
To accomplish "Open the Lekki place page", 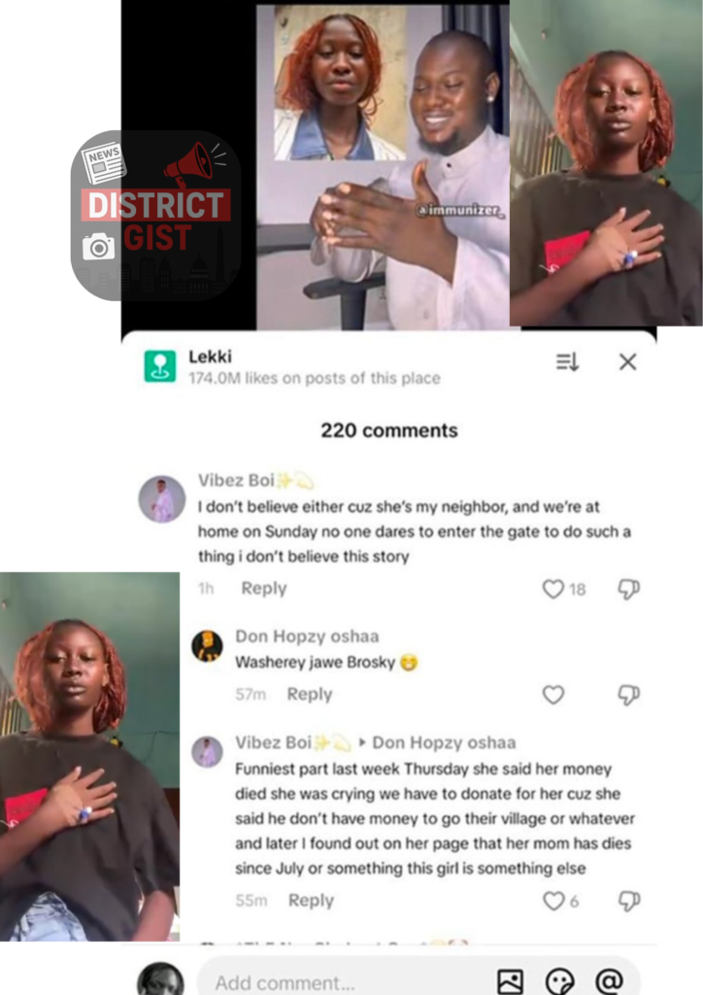I will click(x=210, y=357).
